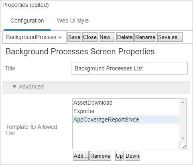Viewport: 193px width, 165px height.
Task: Select Exporter in the Template ID list
Action: point(126,111)
